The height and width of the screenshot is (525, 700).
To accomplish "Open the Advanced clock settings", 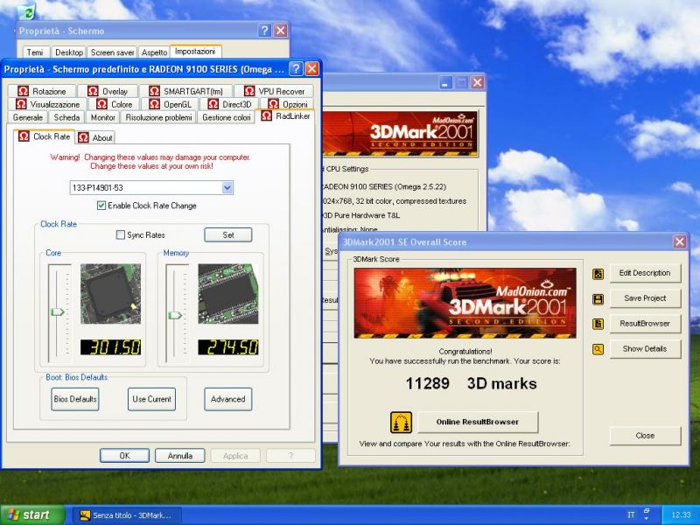I will pyautogui.click(x=228, y=399).
